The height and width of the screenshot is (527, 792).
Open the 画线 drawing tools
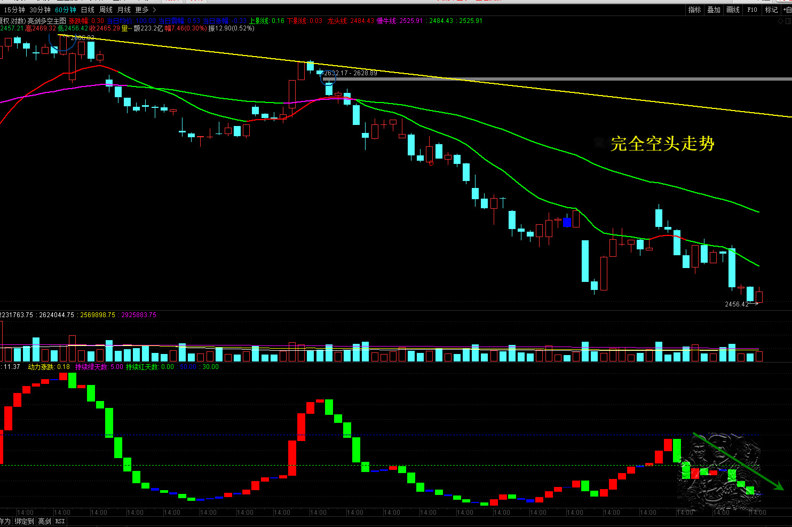point(733,10)
